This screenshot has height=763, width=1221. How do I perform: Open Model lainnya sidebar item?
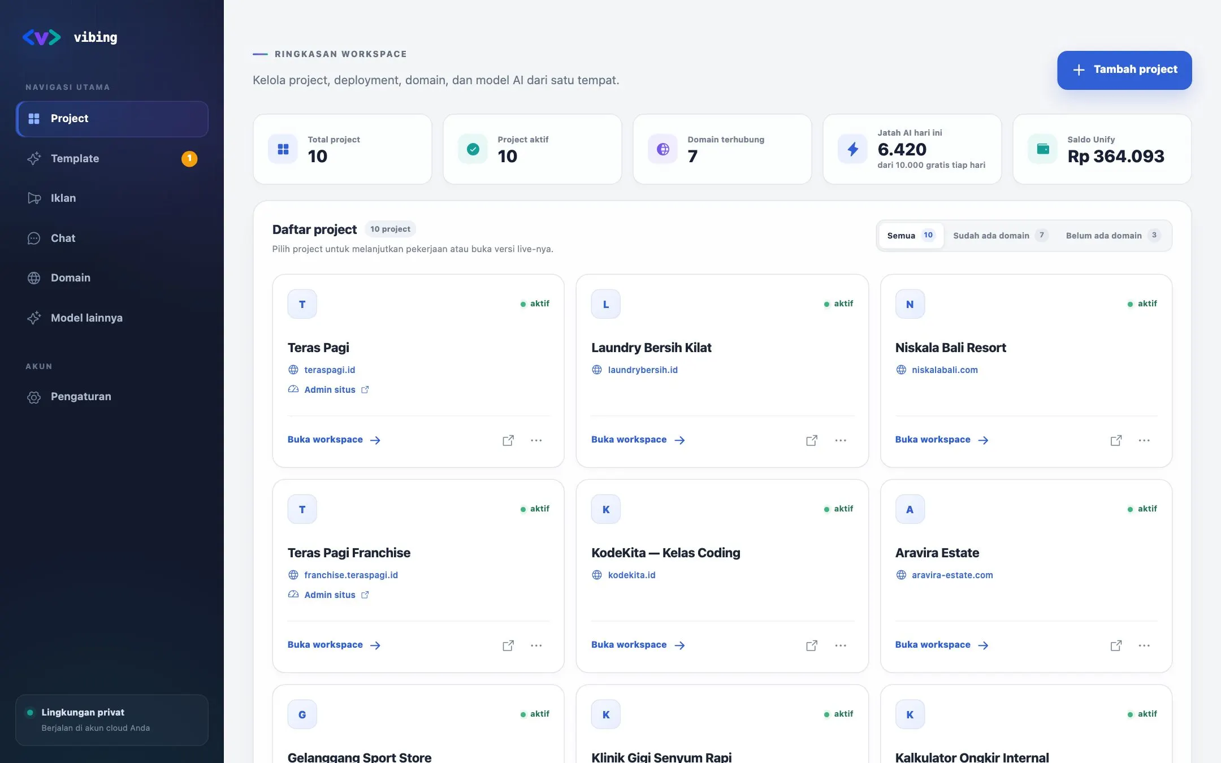click(x=112, y=318)
